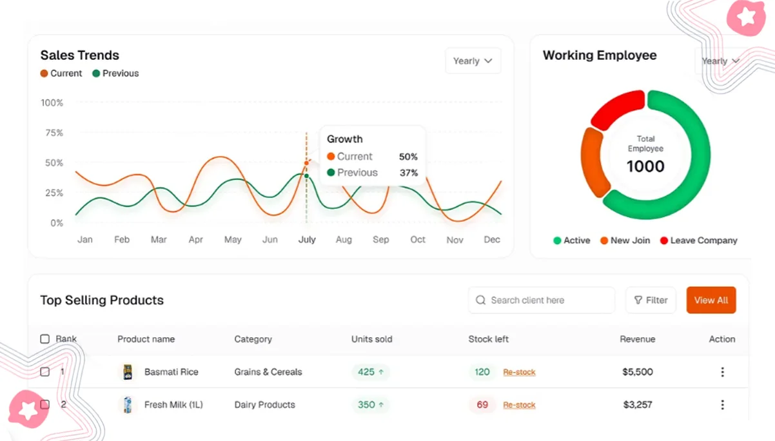The image size is (775, 441).
Task: Click the 69 stock left badge
Action: click(482, 405)
